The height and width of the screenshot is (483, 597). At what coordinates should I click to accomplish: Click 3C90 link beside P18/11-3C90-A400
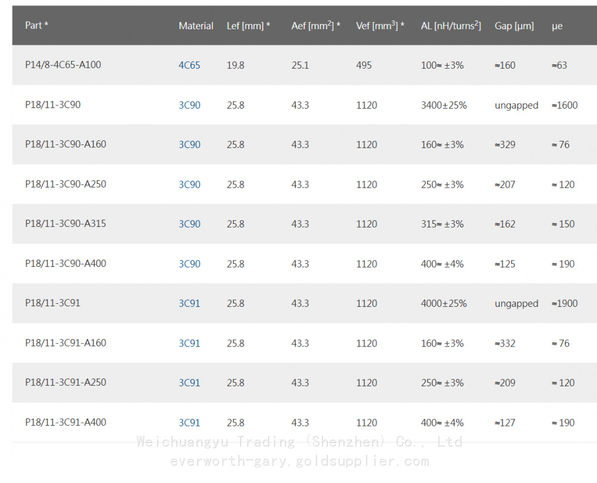tap(189, 264)
